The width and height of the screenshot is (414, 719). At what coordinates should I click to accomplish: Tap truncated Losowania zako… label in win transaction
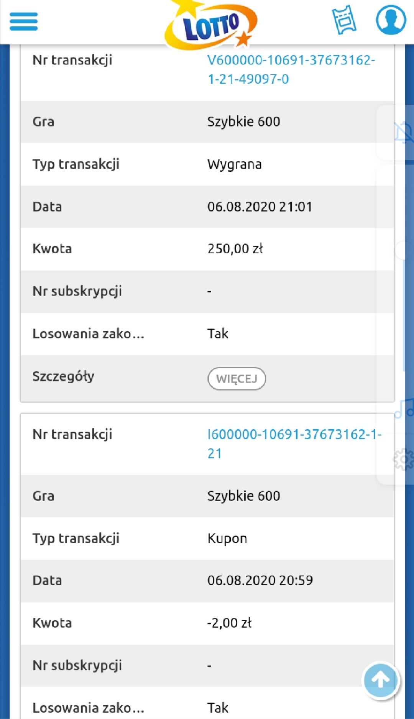click(x=88, y=334)
